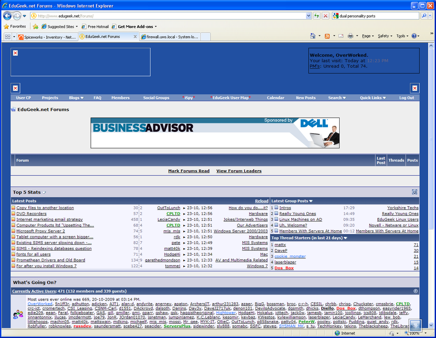The height and width of the screenshot is (338, 436).
Task: Click the Home toolbar icon
Action: [313, 36]
